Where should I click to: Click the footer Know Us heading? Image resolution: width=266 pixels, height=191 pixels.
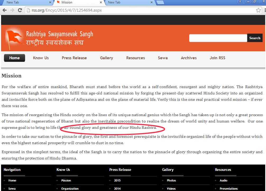63,170
